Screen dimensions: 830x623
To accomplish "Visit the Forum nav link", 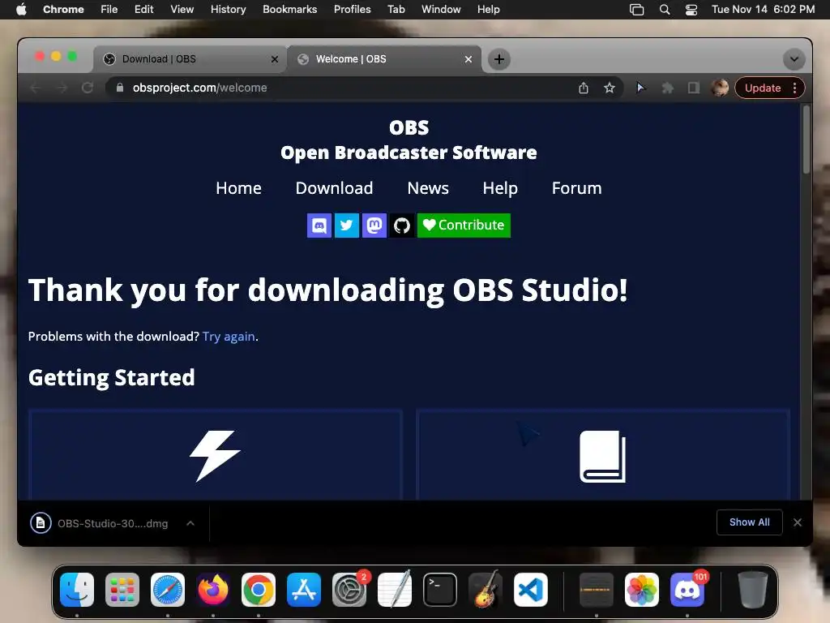I will click(x=576, y=188).
